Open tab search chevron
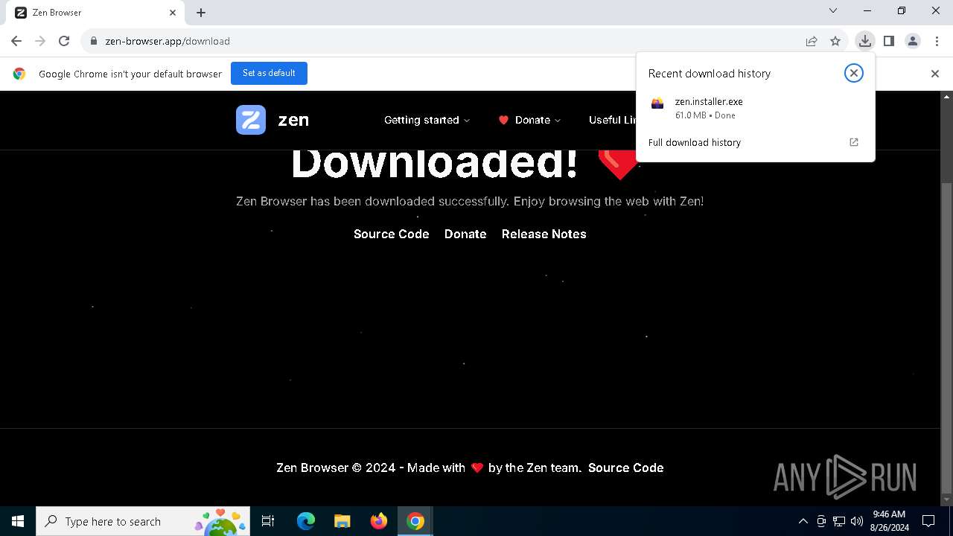The width and height of the screenshot is (953, 536). point(833,10)
